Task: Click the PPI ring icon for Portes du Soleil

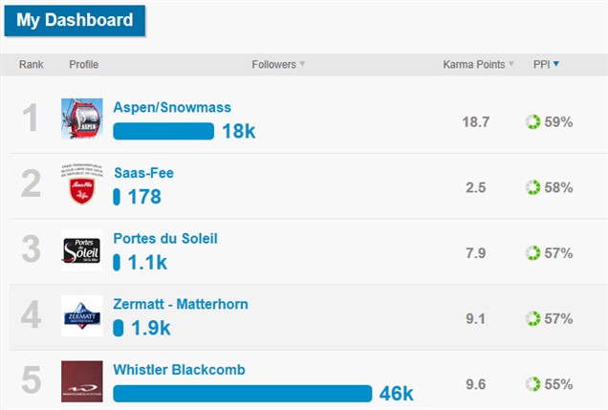Action: (532, 253)
